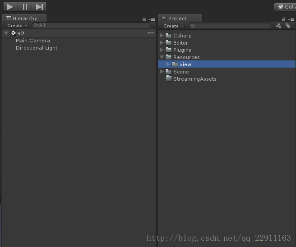Screen dimensions: 296x247
Task: Switch to the Project tab
Action: (180, 18)
